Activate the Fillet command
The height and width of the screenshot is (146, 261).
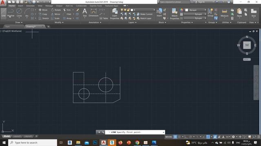pyautogui.click(x=67, y=14)
